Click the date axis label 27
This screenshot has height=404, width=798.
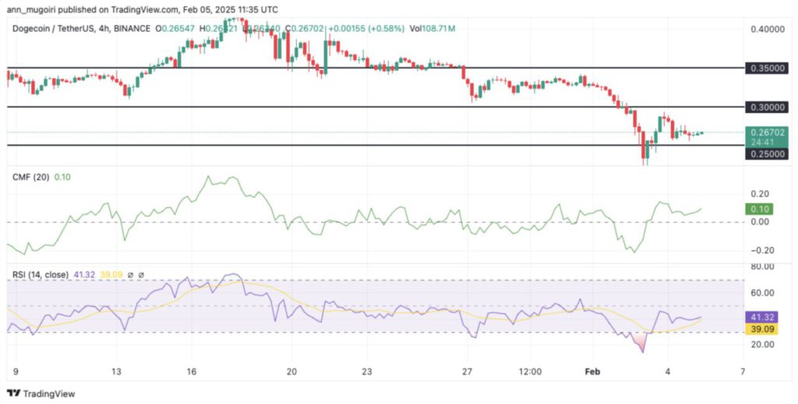[x=468, y=372]
